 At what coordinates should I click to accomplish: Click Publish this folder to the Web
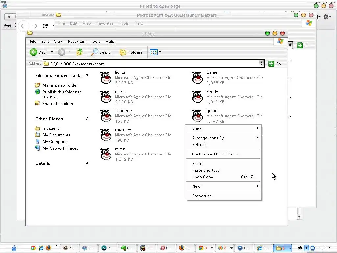click(x=62, y=95)
